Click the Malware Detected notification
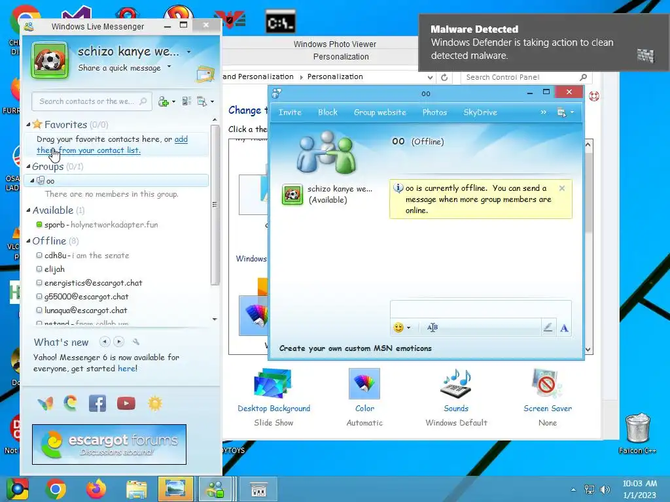The width and height of the screenshot is (670, 502). click(x=544, y=42)
